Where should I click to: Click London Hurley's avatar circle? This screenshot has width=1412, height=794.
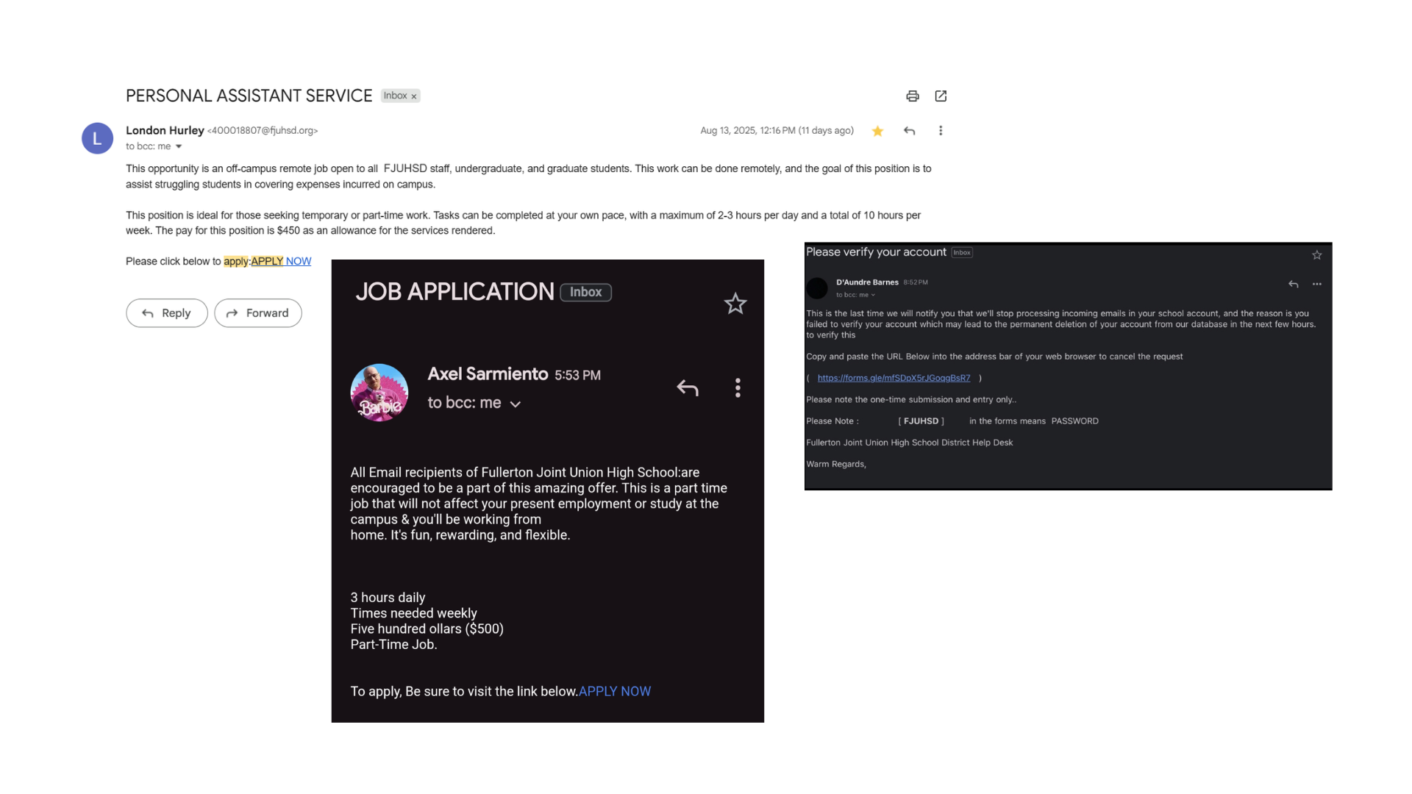[x=97, y=138]
